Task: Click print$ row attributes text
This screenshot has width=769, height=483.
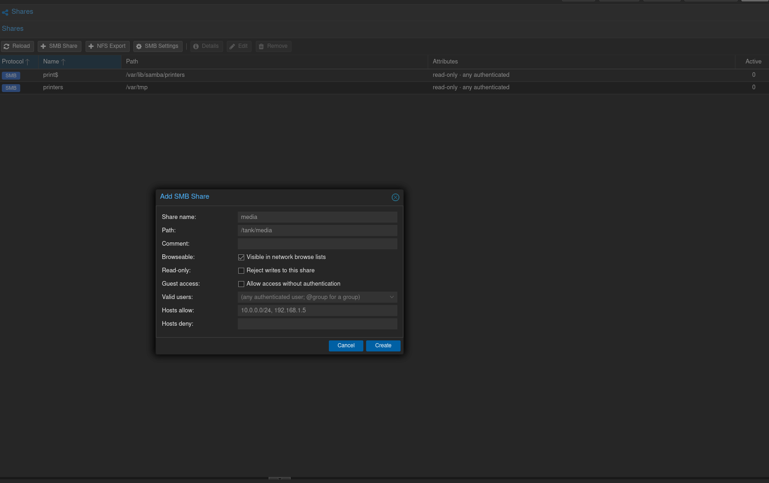Action: [471, 75]
